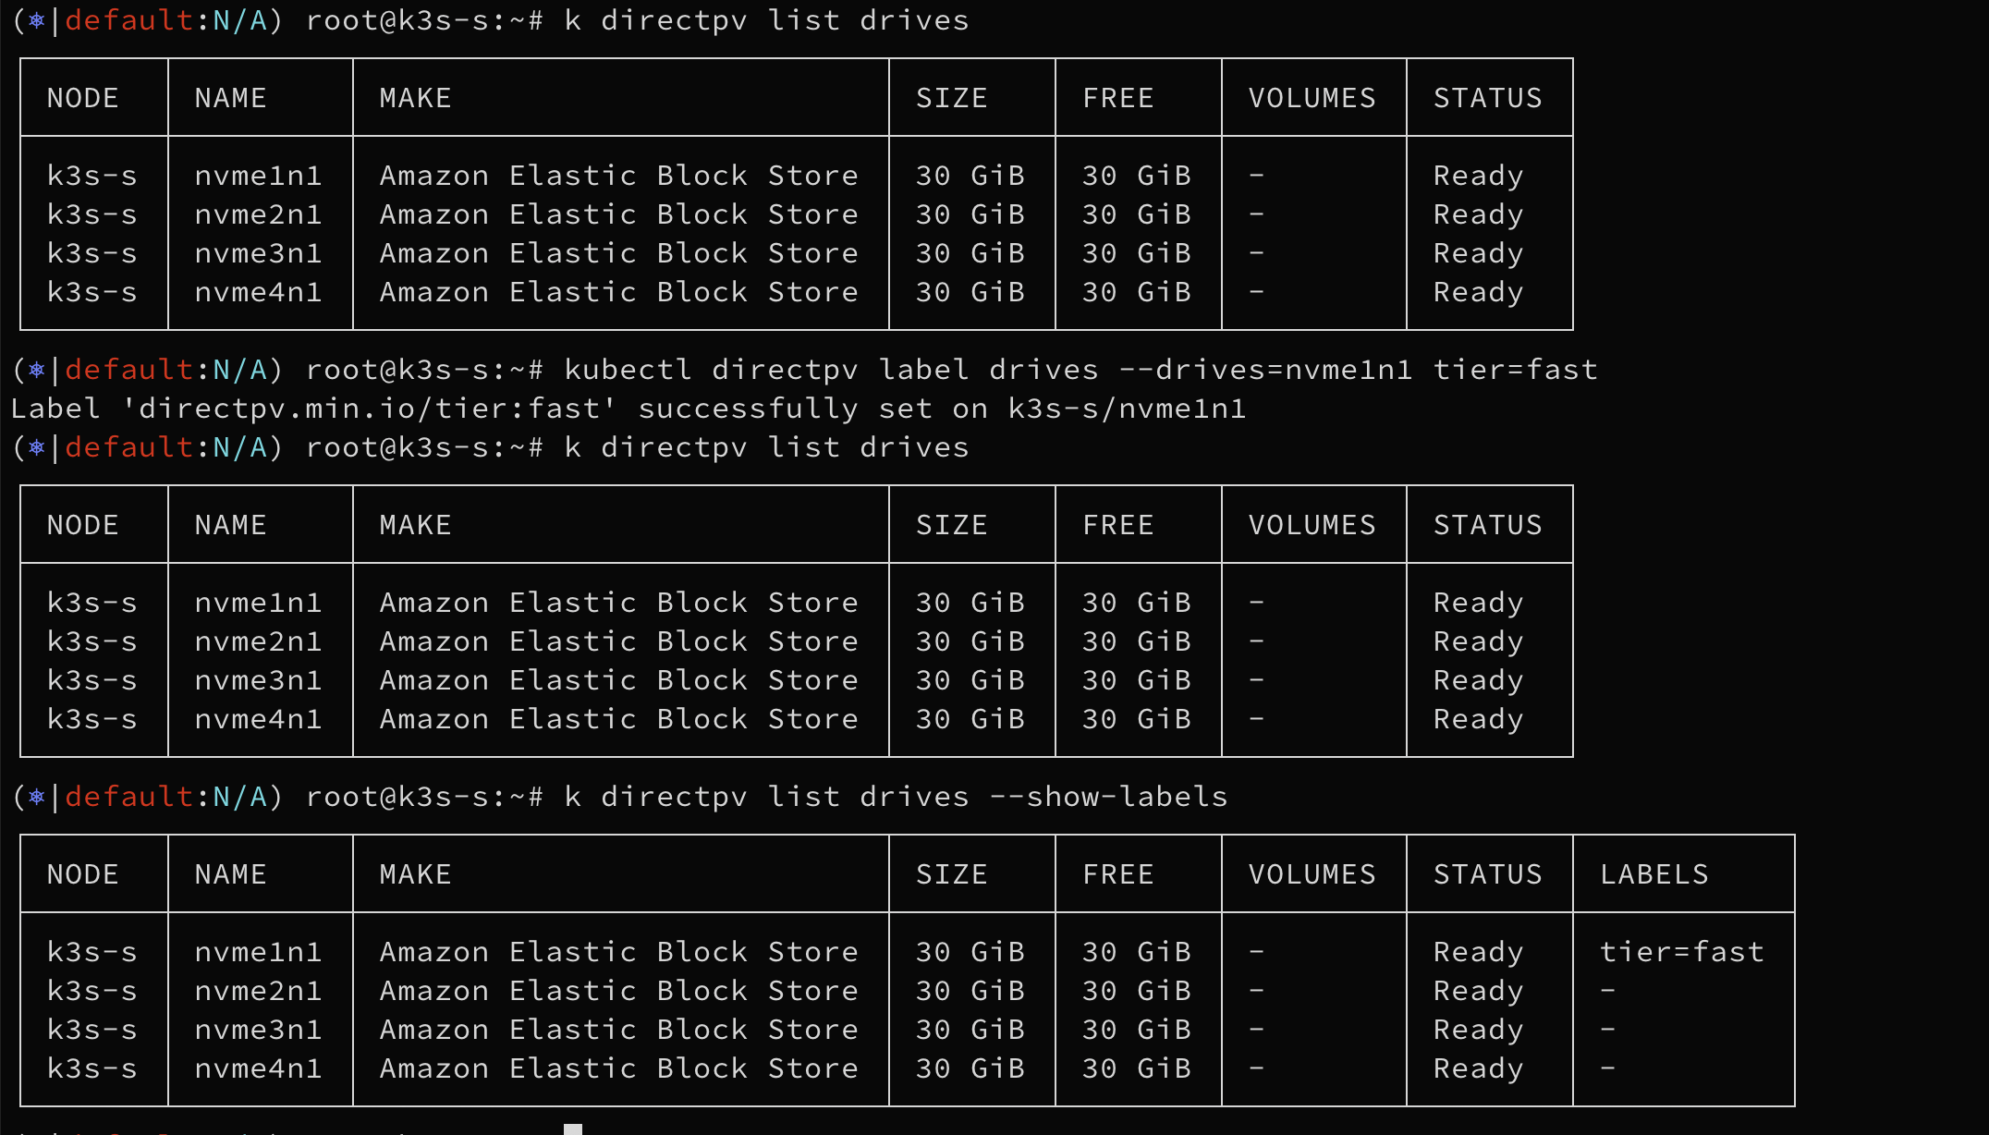
Task: Click nvme3n1 in the middle table
Action: [x=258, y=680]
